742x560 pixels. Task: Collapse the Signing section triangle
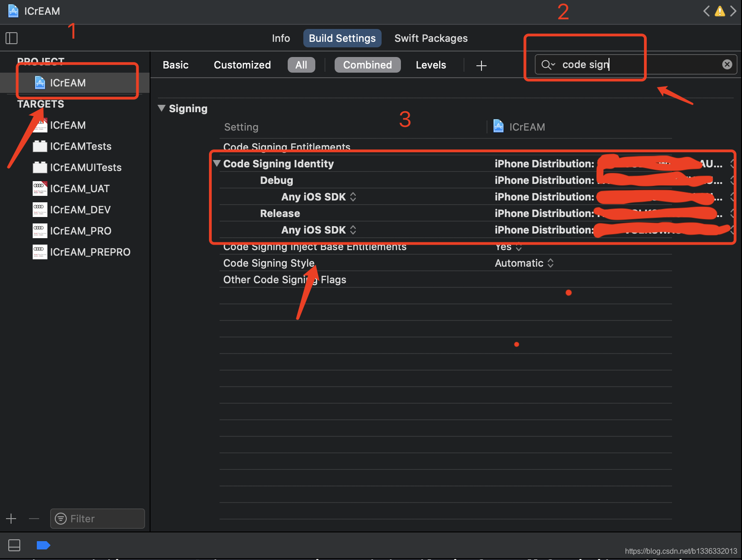click(162, 108)
